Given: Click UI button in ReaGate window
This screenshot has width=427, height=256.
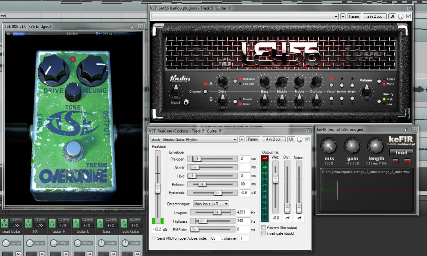Looking at the screenshot, I should [291, 139].
